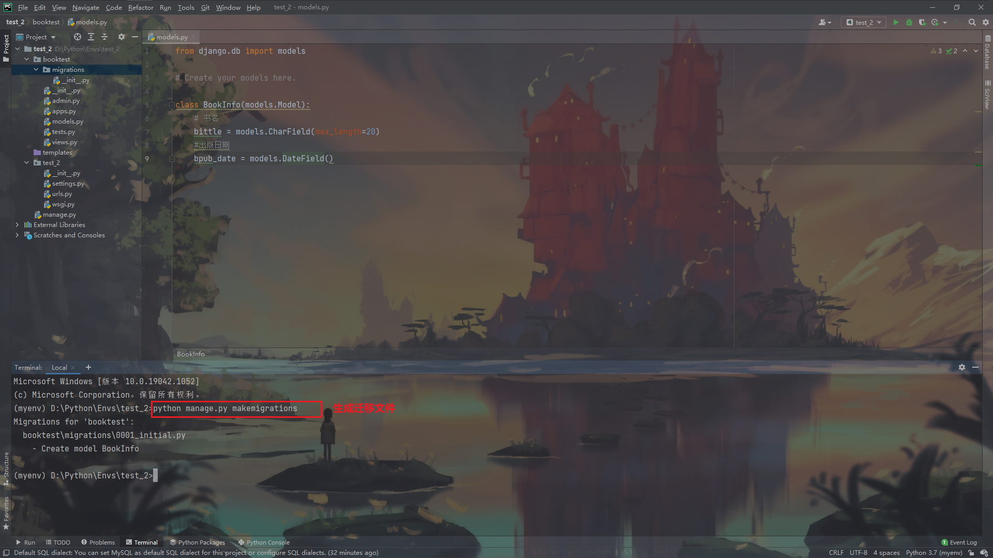Collapse the root test_2 project folder
This screenshot has height=558, width=993.
(18, 49)
